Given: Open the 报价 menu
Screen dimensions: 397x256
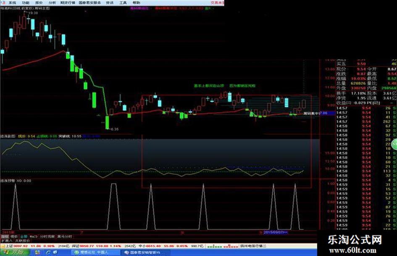Looking at the screenshot, I should [x=39, y=3].
